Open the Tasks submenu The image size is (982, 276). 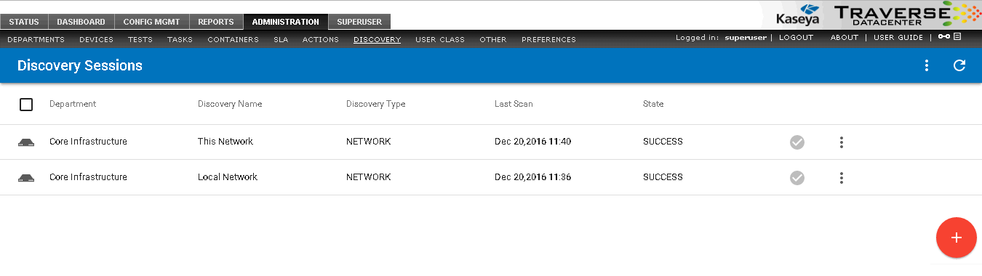point(180,40)
